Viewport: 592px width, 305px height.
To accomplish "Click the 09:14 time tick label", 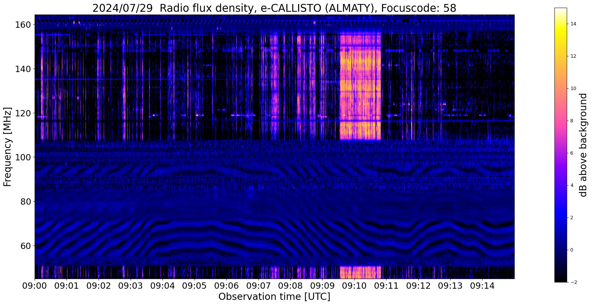I will (x=483, y=286).
